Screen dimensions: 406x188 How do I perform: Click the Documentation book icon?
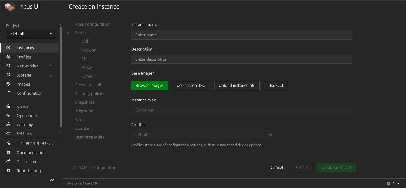coord(8,152)
